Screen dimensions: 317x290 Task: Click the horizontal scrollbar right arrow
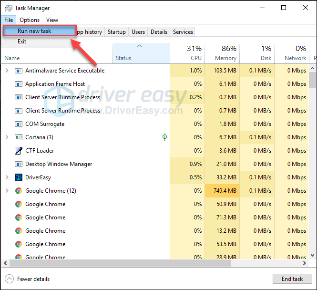[x=304, y=263]
